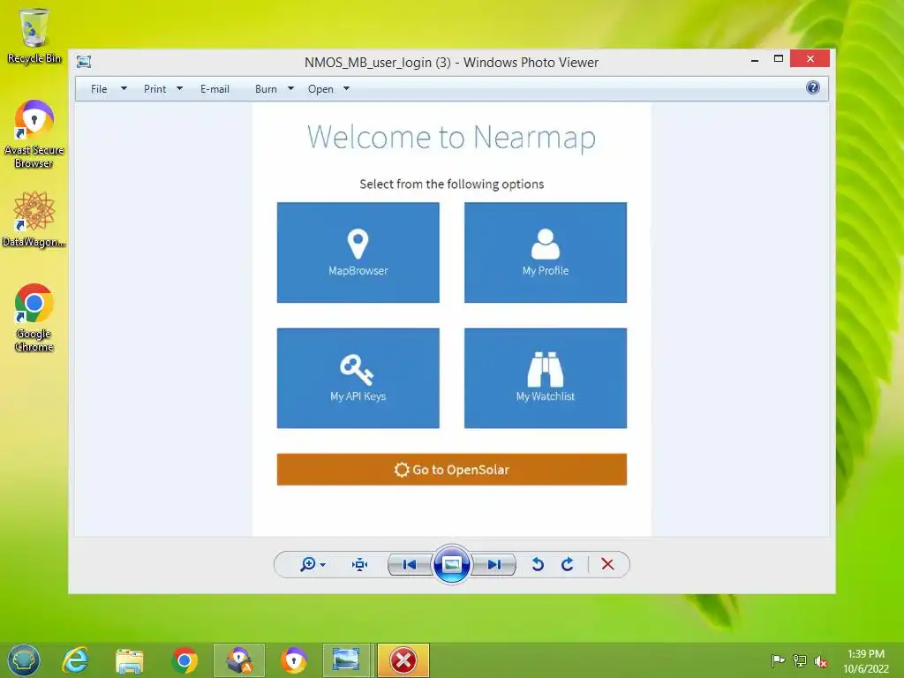904x678 pixels.
Task: Click the E-mail toolbar item
Action: pos(215,89)
